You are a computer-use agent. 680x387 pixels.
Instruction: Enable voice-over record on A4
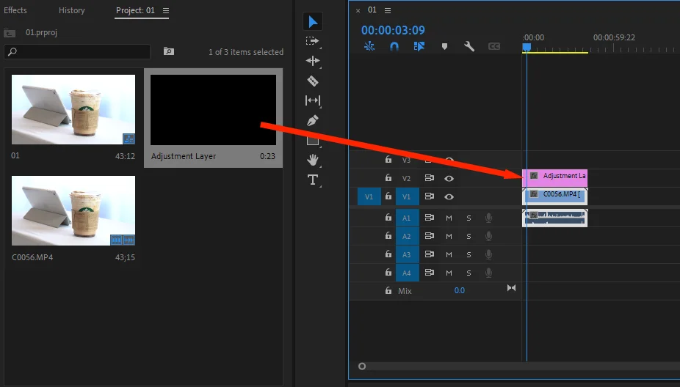(x=488, y=273)
